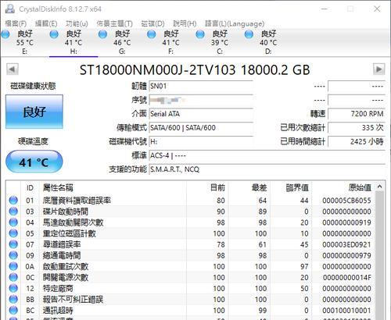Open the 佈景主題(T) menu
The image size is (391, 320).
[114, 23]
